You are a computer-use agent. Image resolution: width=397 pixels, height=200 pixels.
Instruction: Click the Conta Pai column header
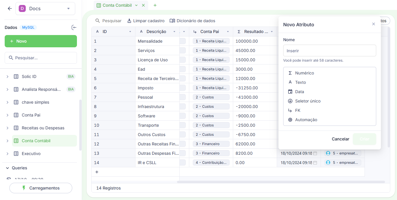(x=211, y=32)
